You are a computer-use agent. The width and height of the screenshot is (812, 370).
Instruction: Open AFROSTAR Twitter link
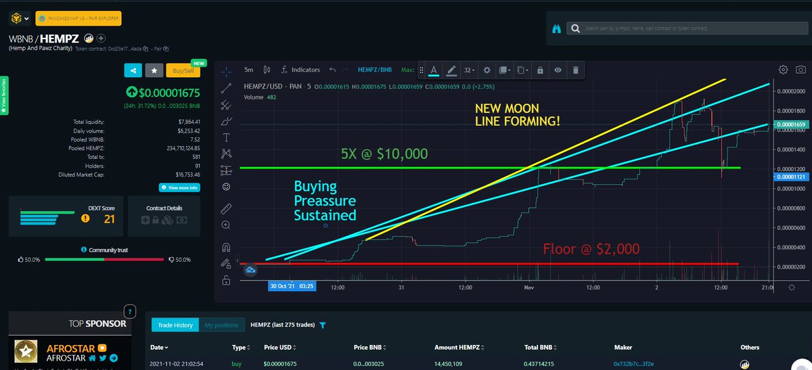102,358
